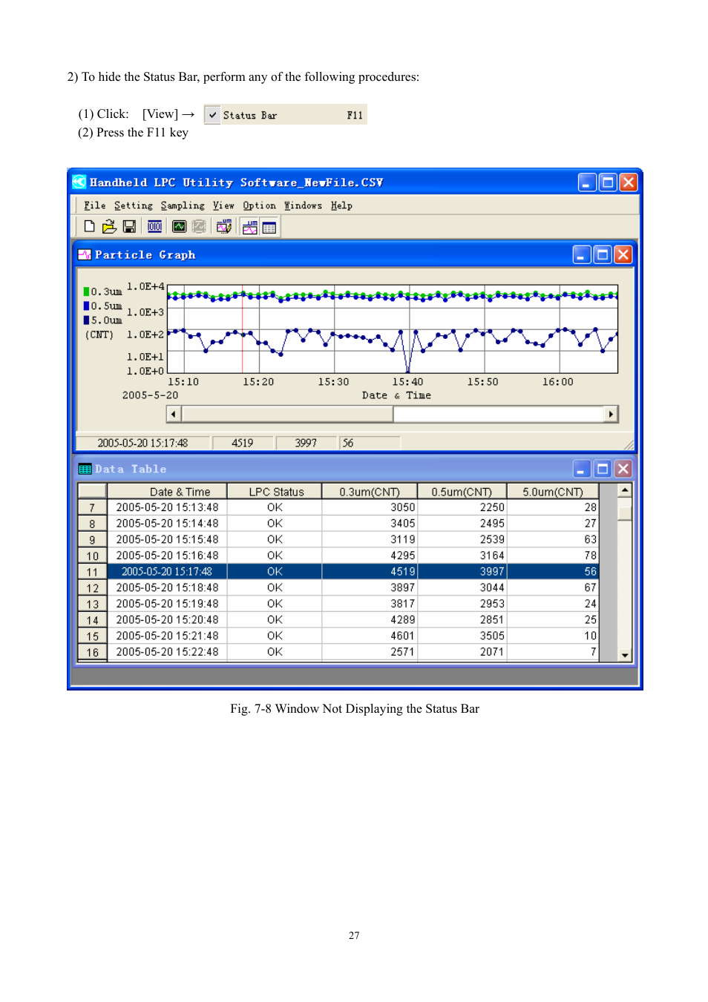Click the 0.5um value '2953'
The width and height of the screenshot is (708, 1002).
(x=462, y=604)
